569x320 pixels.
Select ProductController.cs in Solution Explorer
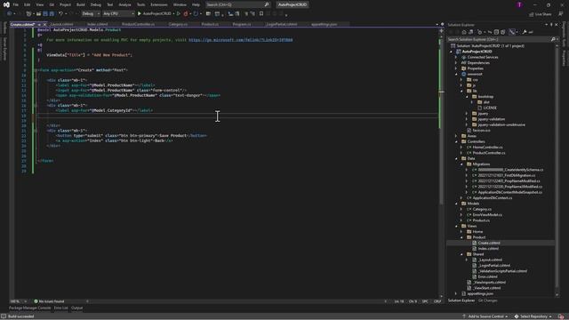tap(488, 153)
